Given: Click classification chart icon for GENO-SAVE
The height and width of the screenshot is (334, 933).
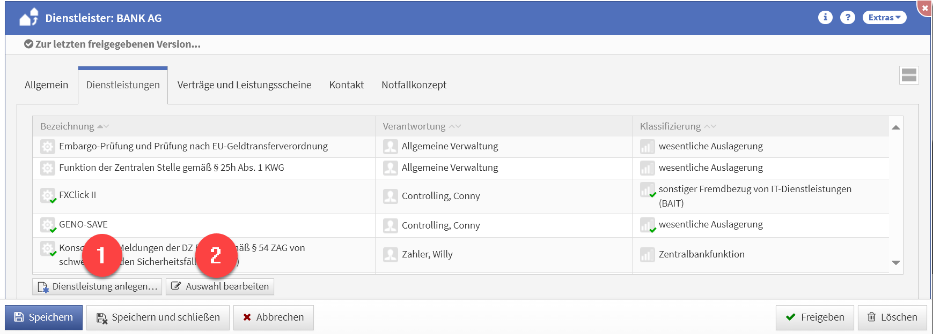Looking at the screenshot, I should click(647, 225).
